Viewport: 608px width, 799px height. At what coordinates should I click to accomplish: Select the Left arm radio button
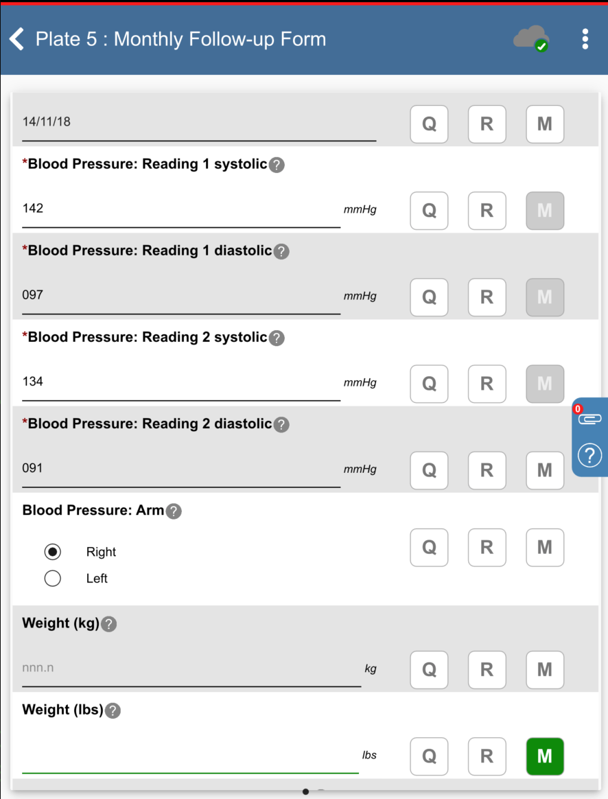click(52, 579)
